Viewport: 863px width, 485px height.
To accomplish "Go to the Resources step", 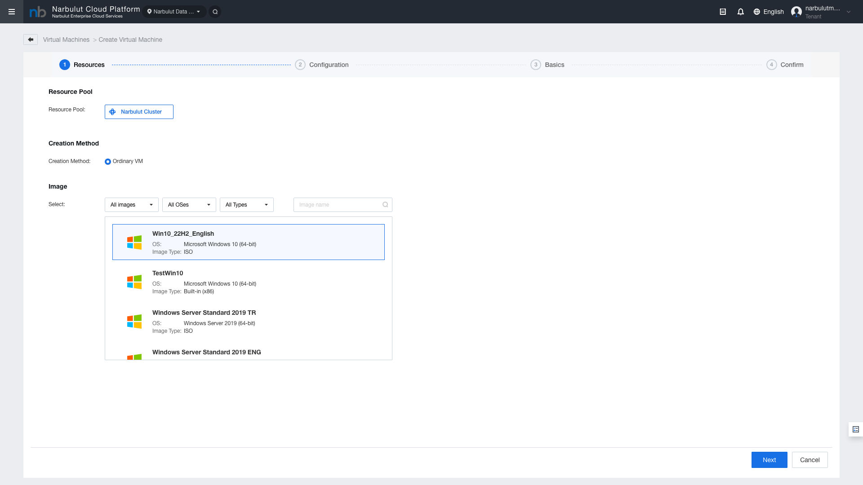I will coord(82,65).
